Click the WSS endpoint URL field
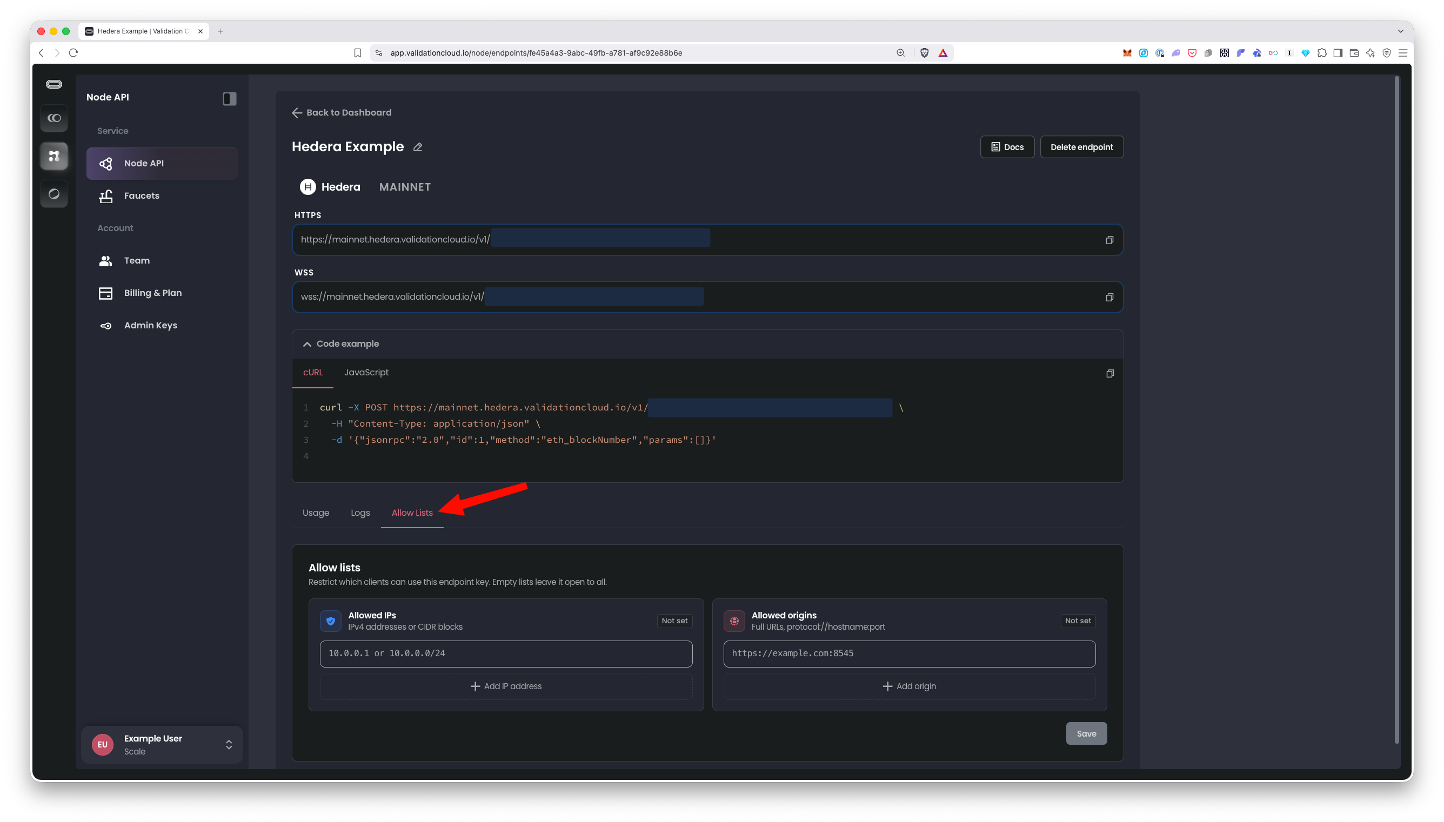Viewport: 1444px width, 822px height. tap(707, 297)
